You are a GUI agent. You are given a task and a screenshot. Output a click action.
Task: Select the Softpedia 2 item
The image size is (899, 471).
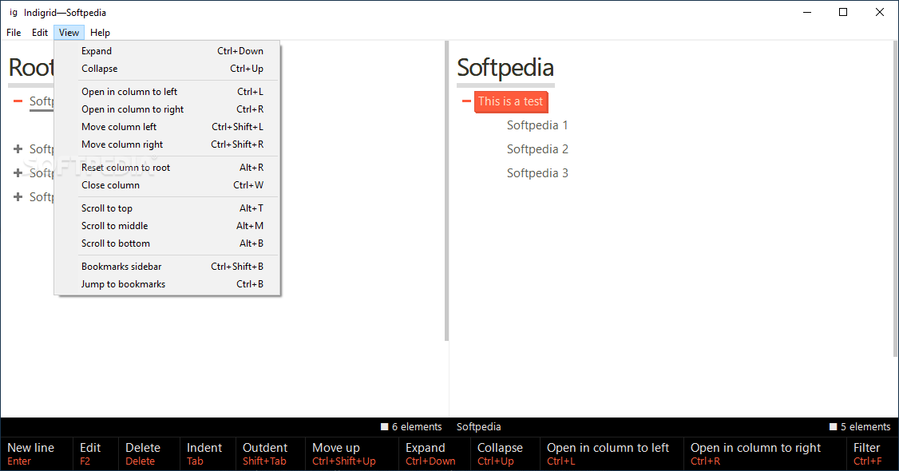[537, 149]
